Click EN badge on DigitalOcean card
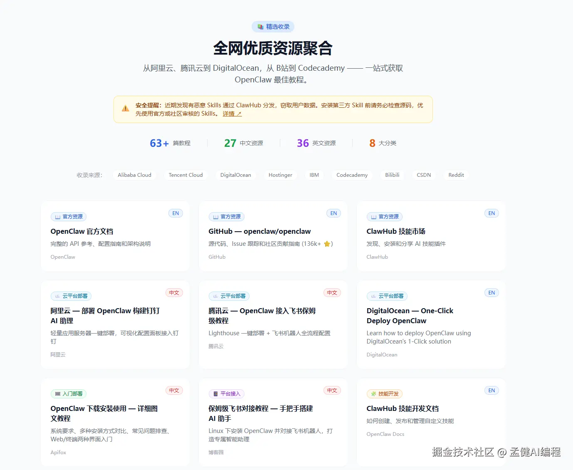This screenshot has height=470, width=573. 491,293
